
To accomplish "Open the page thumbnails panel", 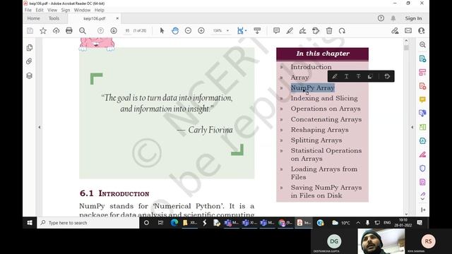I will pos(30,47).
